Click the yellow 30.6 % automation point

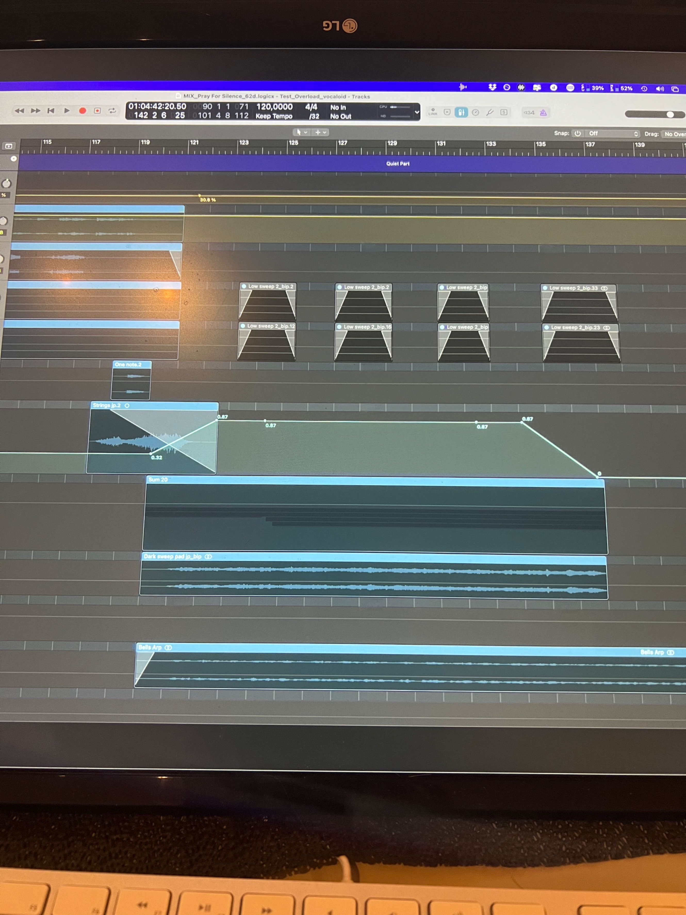199,196
